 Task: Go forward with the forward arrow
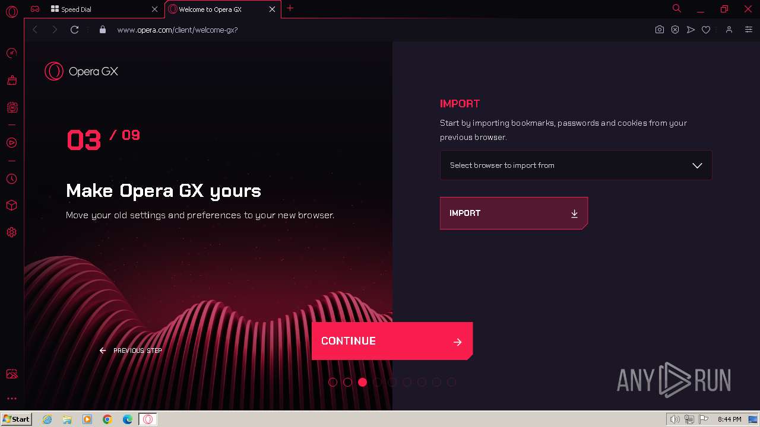[x=55, y=30]
